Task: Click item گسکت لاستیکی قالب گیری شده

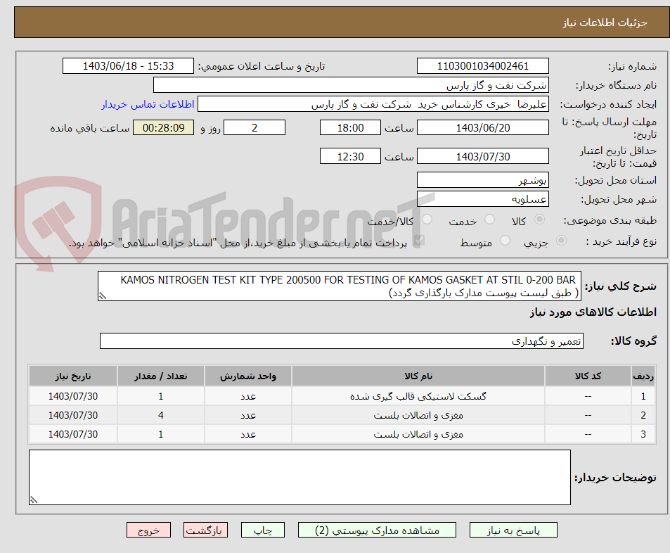Action: tap(418, 397)
